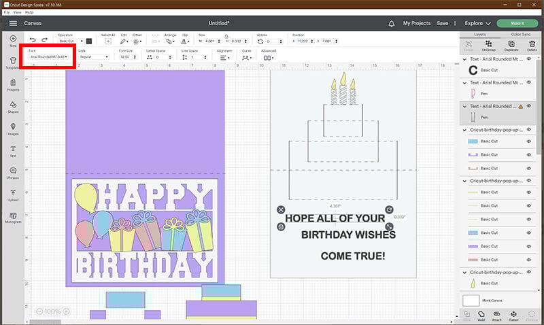Open the Operation Basic Cut dropdown
The width and height of the screenshot is (544, 325).
tap(71, 41)
